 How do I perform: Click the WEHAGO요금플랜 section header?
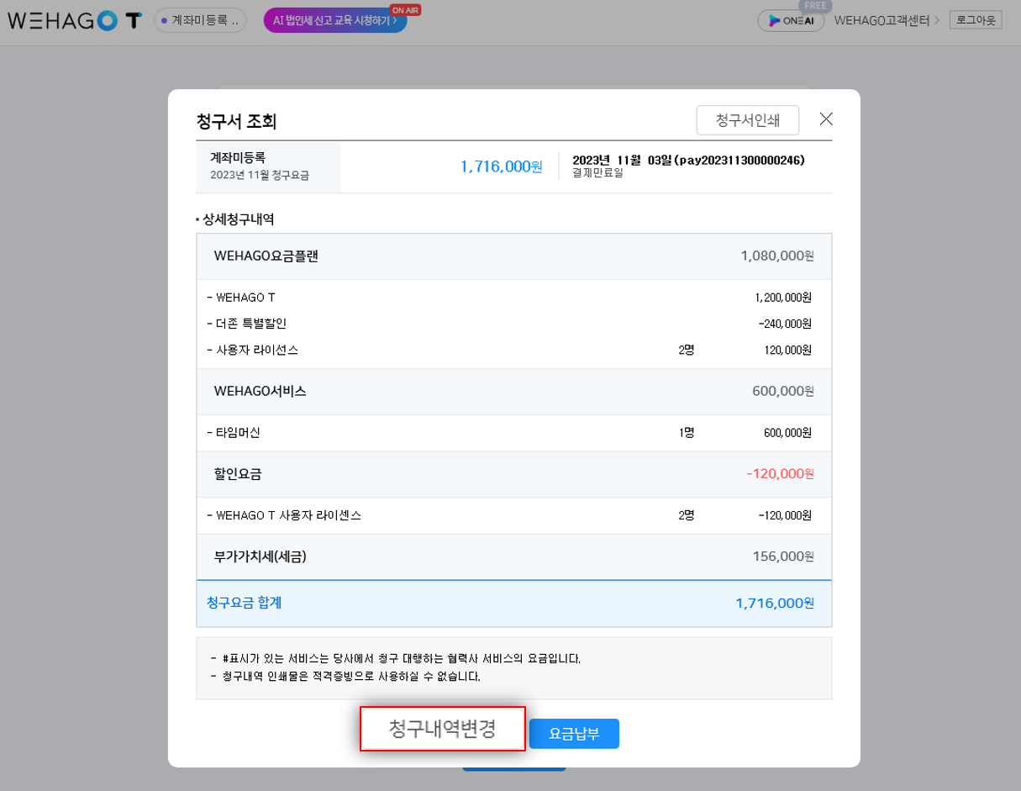pyautogui.click(x=514, y=256)
